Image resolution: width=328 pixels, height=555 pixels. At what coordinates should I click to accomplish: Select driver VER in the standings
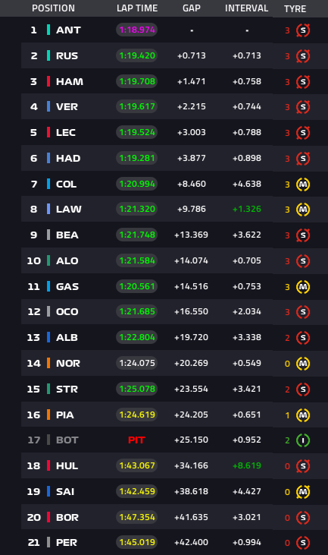pyautogui.click(x=67, y=107)
